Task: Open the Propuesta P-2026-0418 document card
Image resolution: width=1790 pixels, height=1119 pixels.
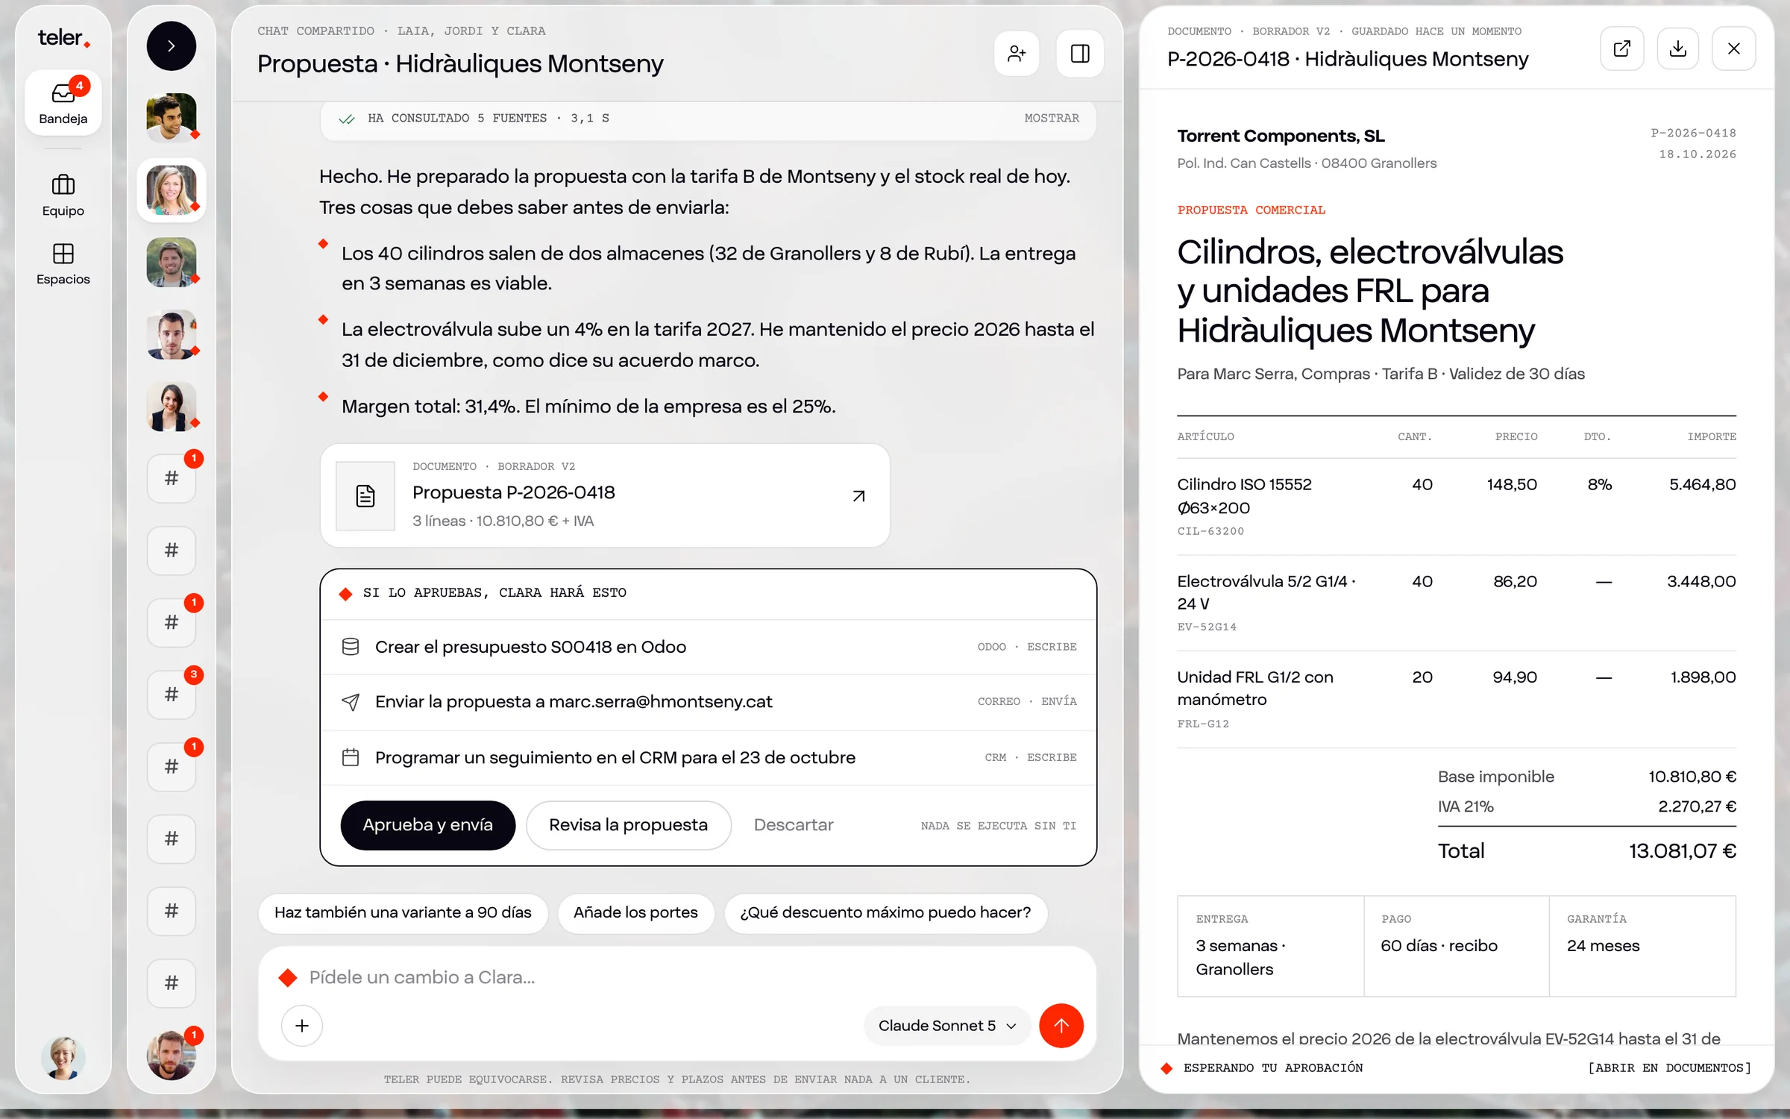Action: tap(605, 496)
